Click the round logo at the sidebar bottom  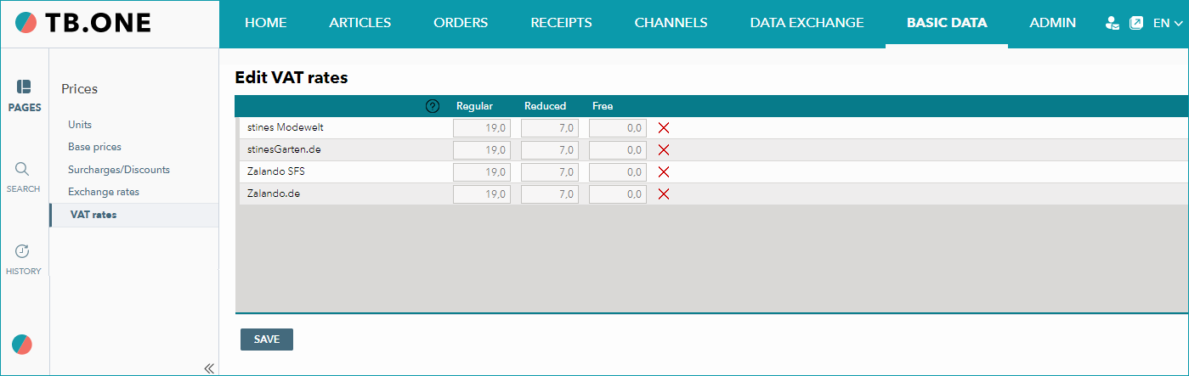tap(22, 345)
